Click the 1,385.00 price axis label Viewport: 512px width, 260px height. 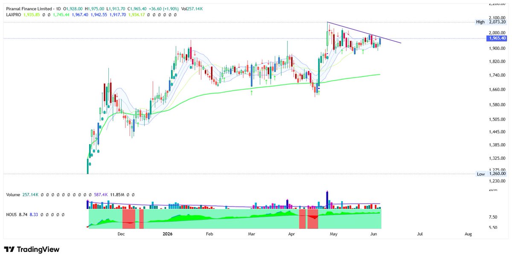[x=497, y=145]
